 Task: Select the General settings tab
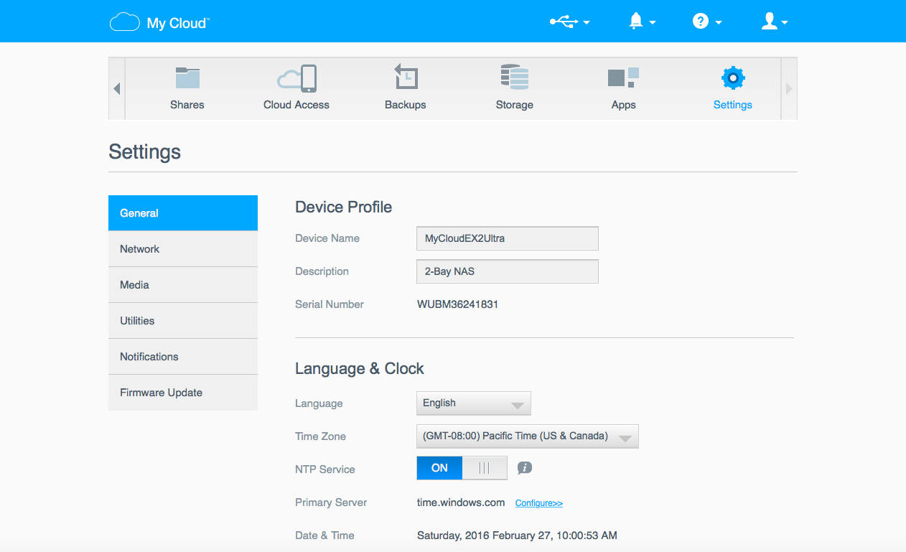pos(183,213)
